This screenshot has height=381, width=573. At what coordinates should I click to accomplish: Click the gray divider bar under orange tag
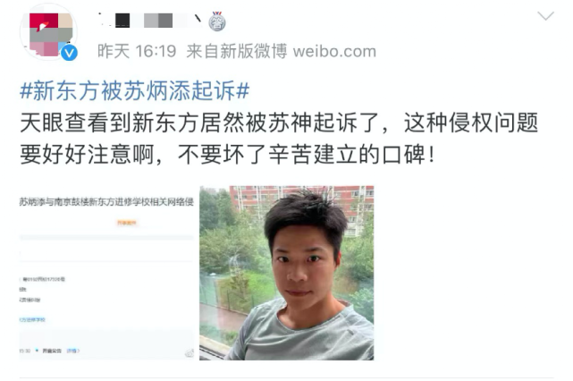106,238
